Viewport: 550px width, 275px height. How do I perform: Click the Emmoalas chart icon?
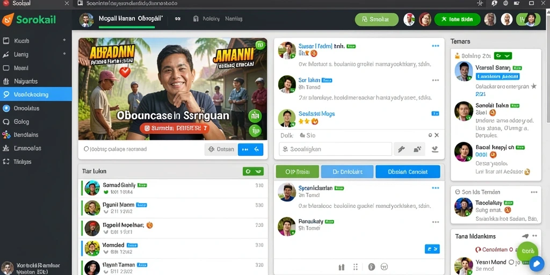pyautogui.click(x=6, y=148)
